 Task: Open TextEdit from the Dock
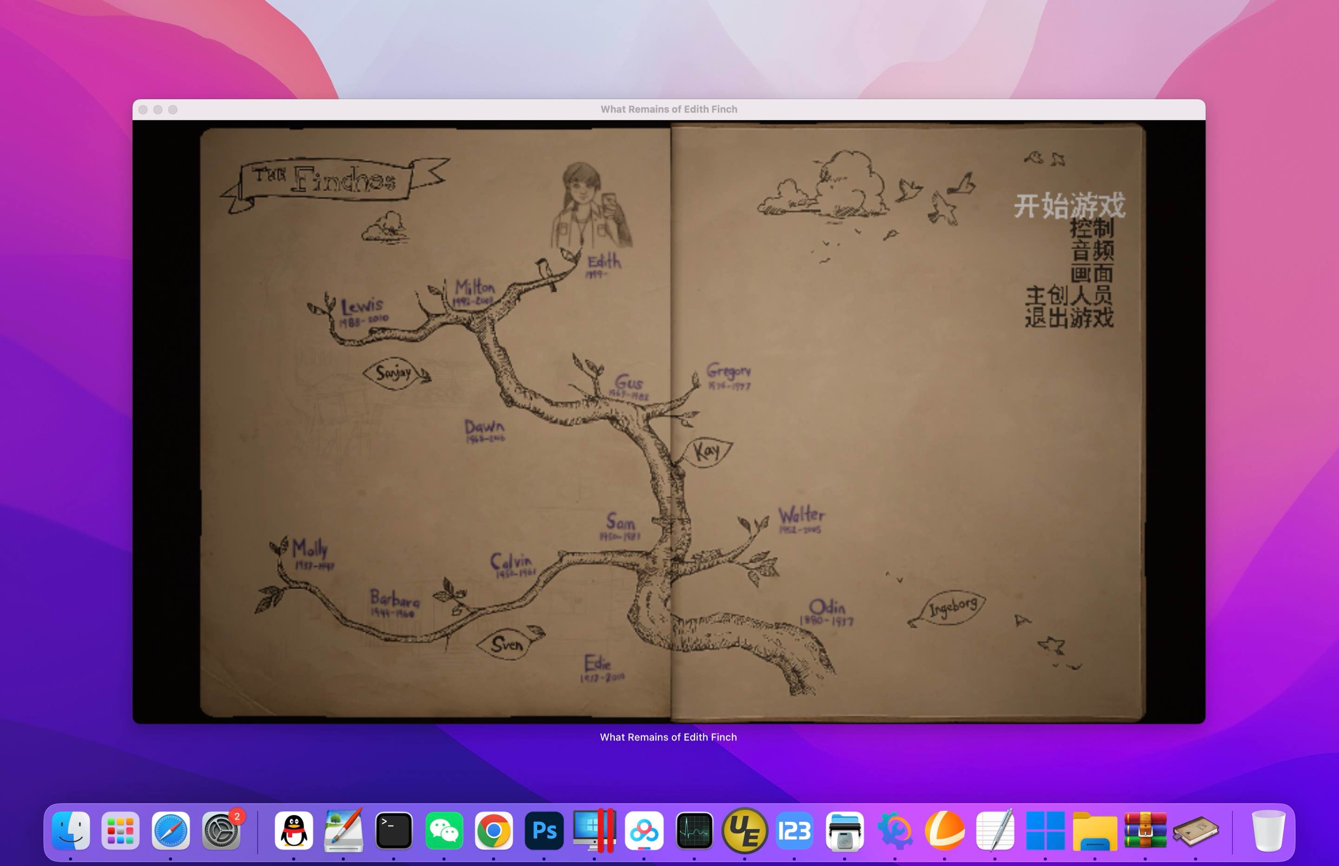(994, 830)
